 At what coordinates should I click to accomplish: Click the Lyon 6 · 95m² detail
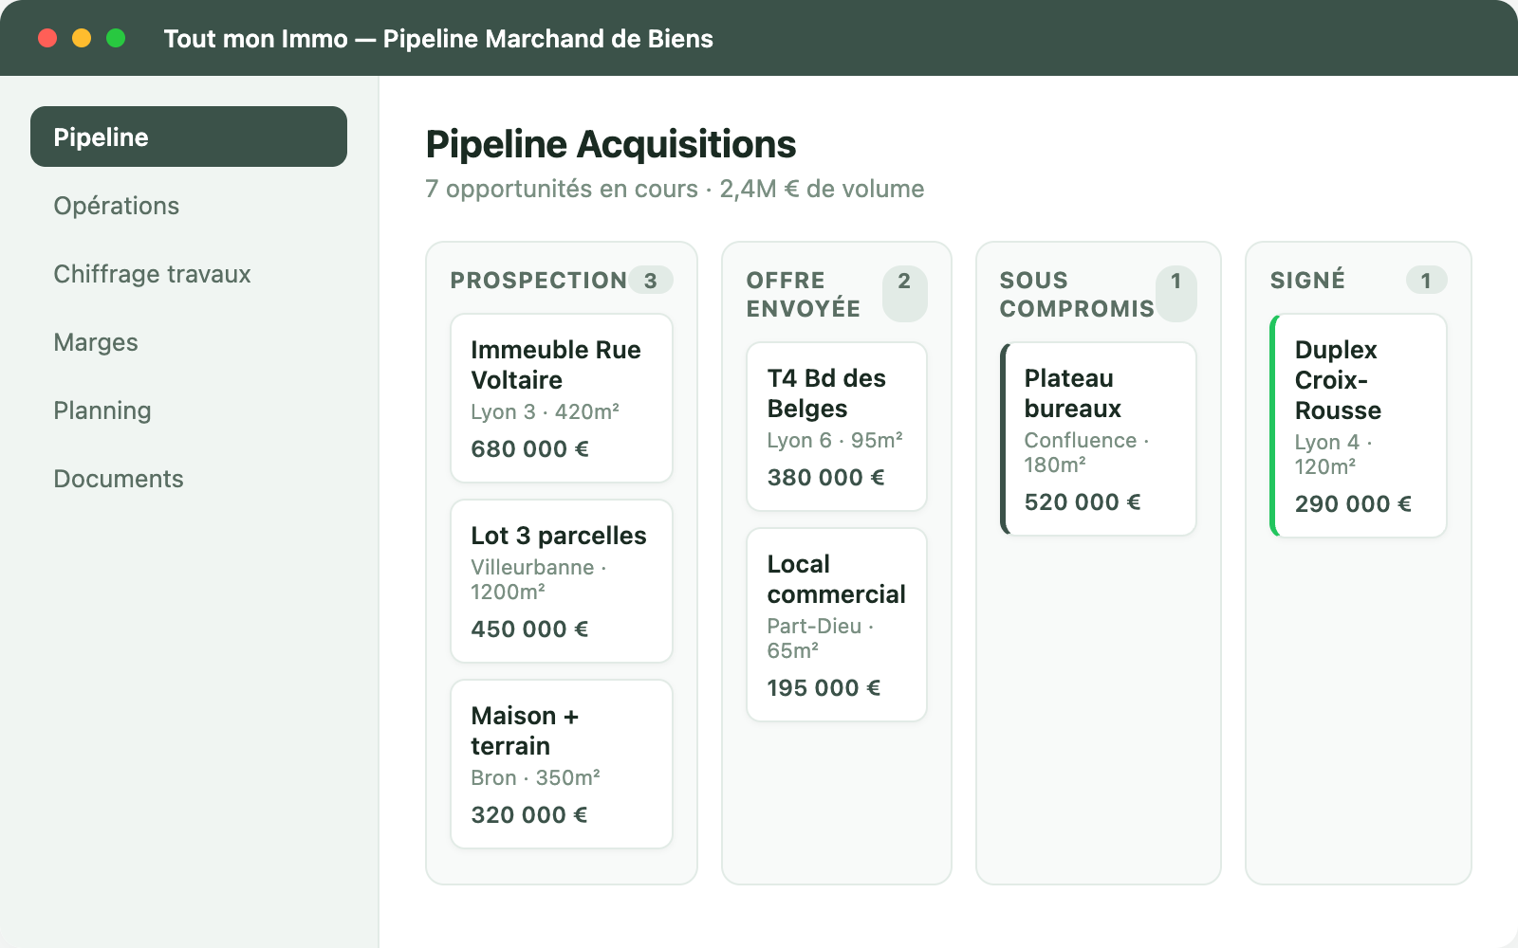click(x=835, y=440)
